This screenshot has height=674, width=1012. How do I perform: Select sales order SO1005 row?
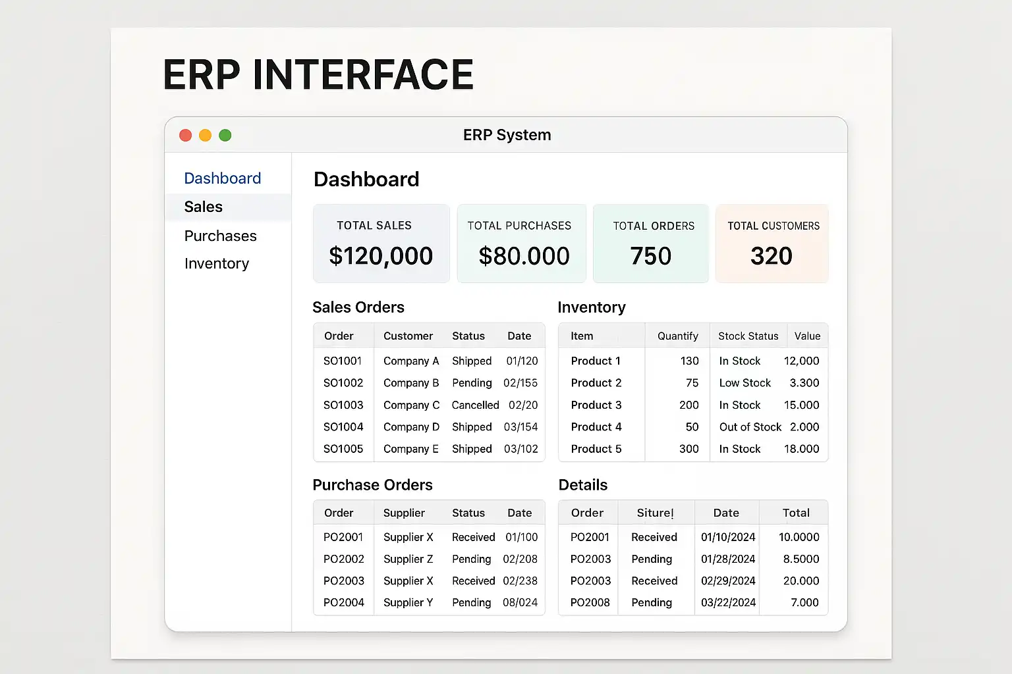click(x=343, y=449)
